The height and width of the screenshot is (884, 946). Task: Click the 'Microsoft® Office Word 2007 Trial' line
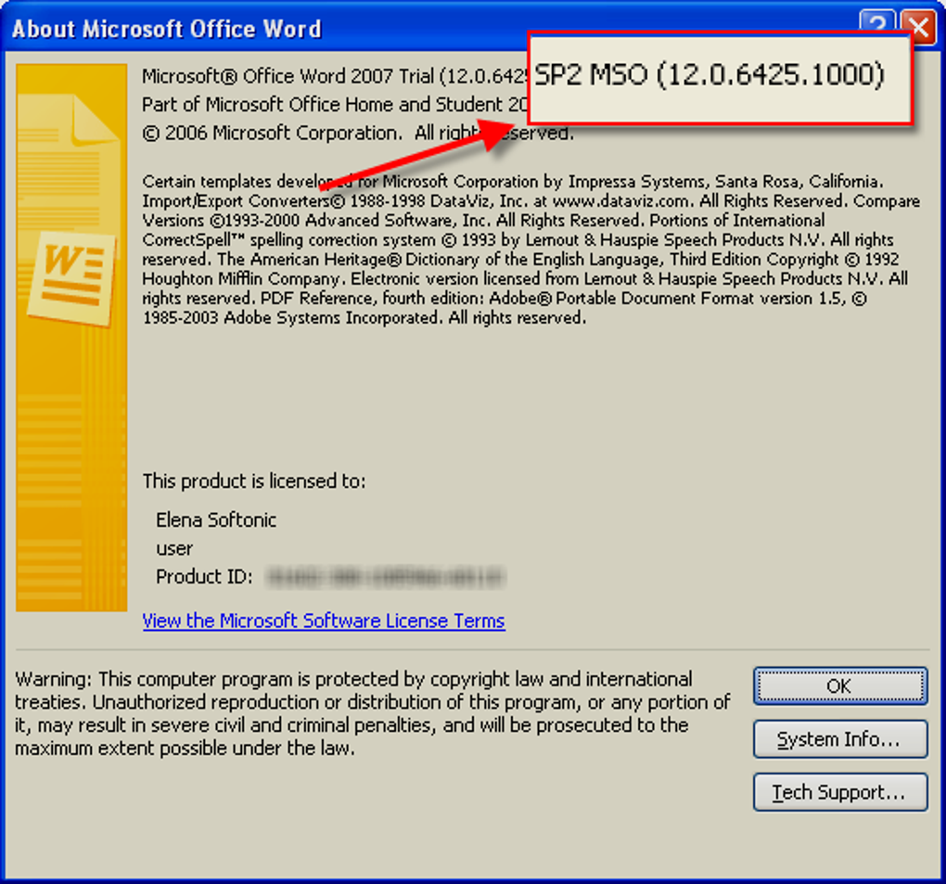tap(335, 76)
